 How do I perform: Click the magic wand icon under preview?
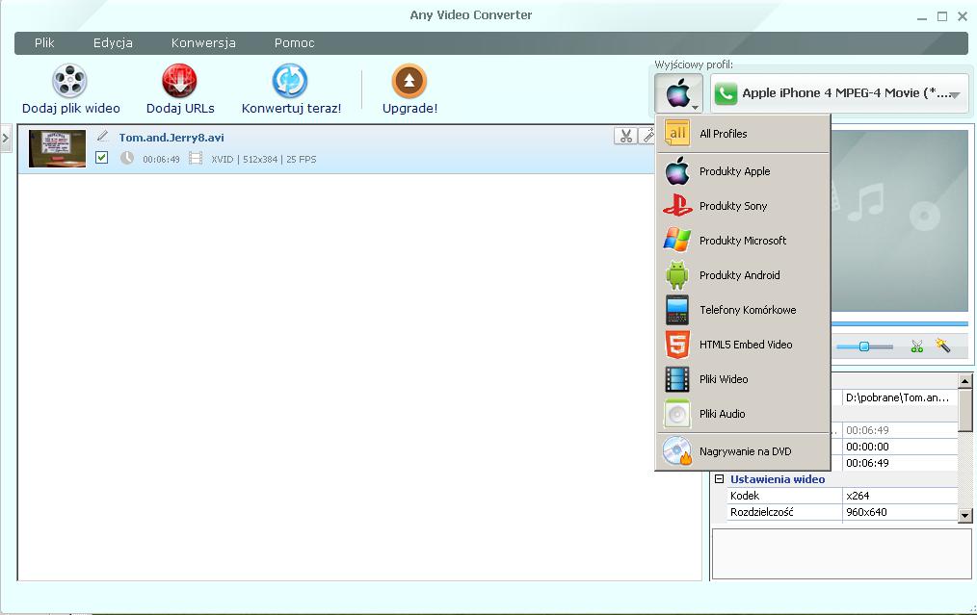[942, 345]
